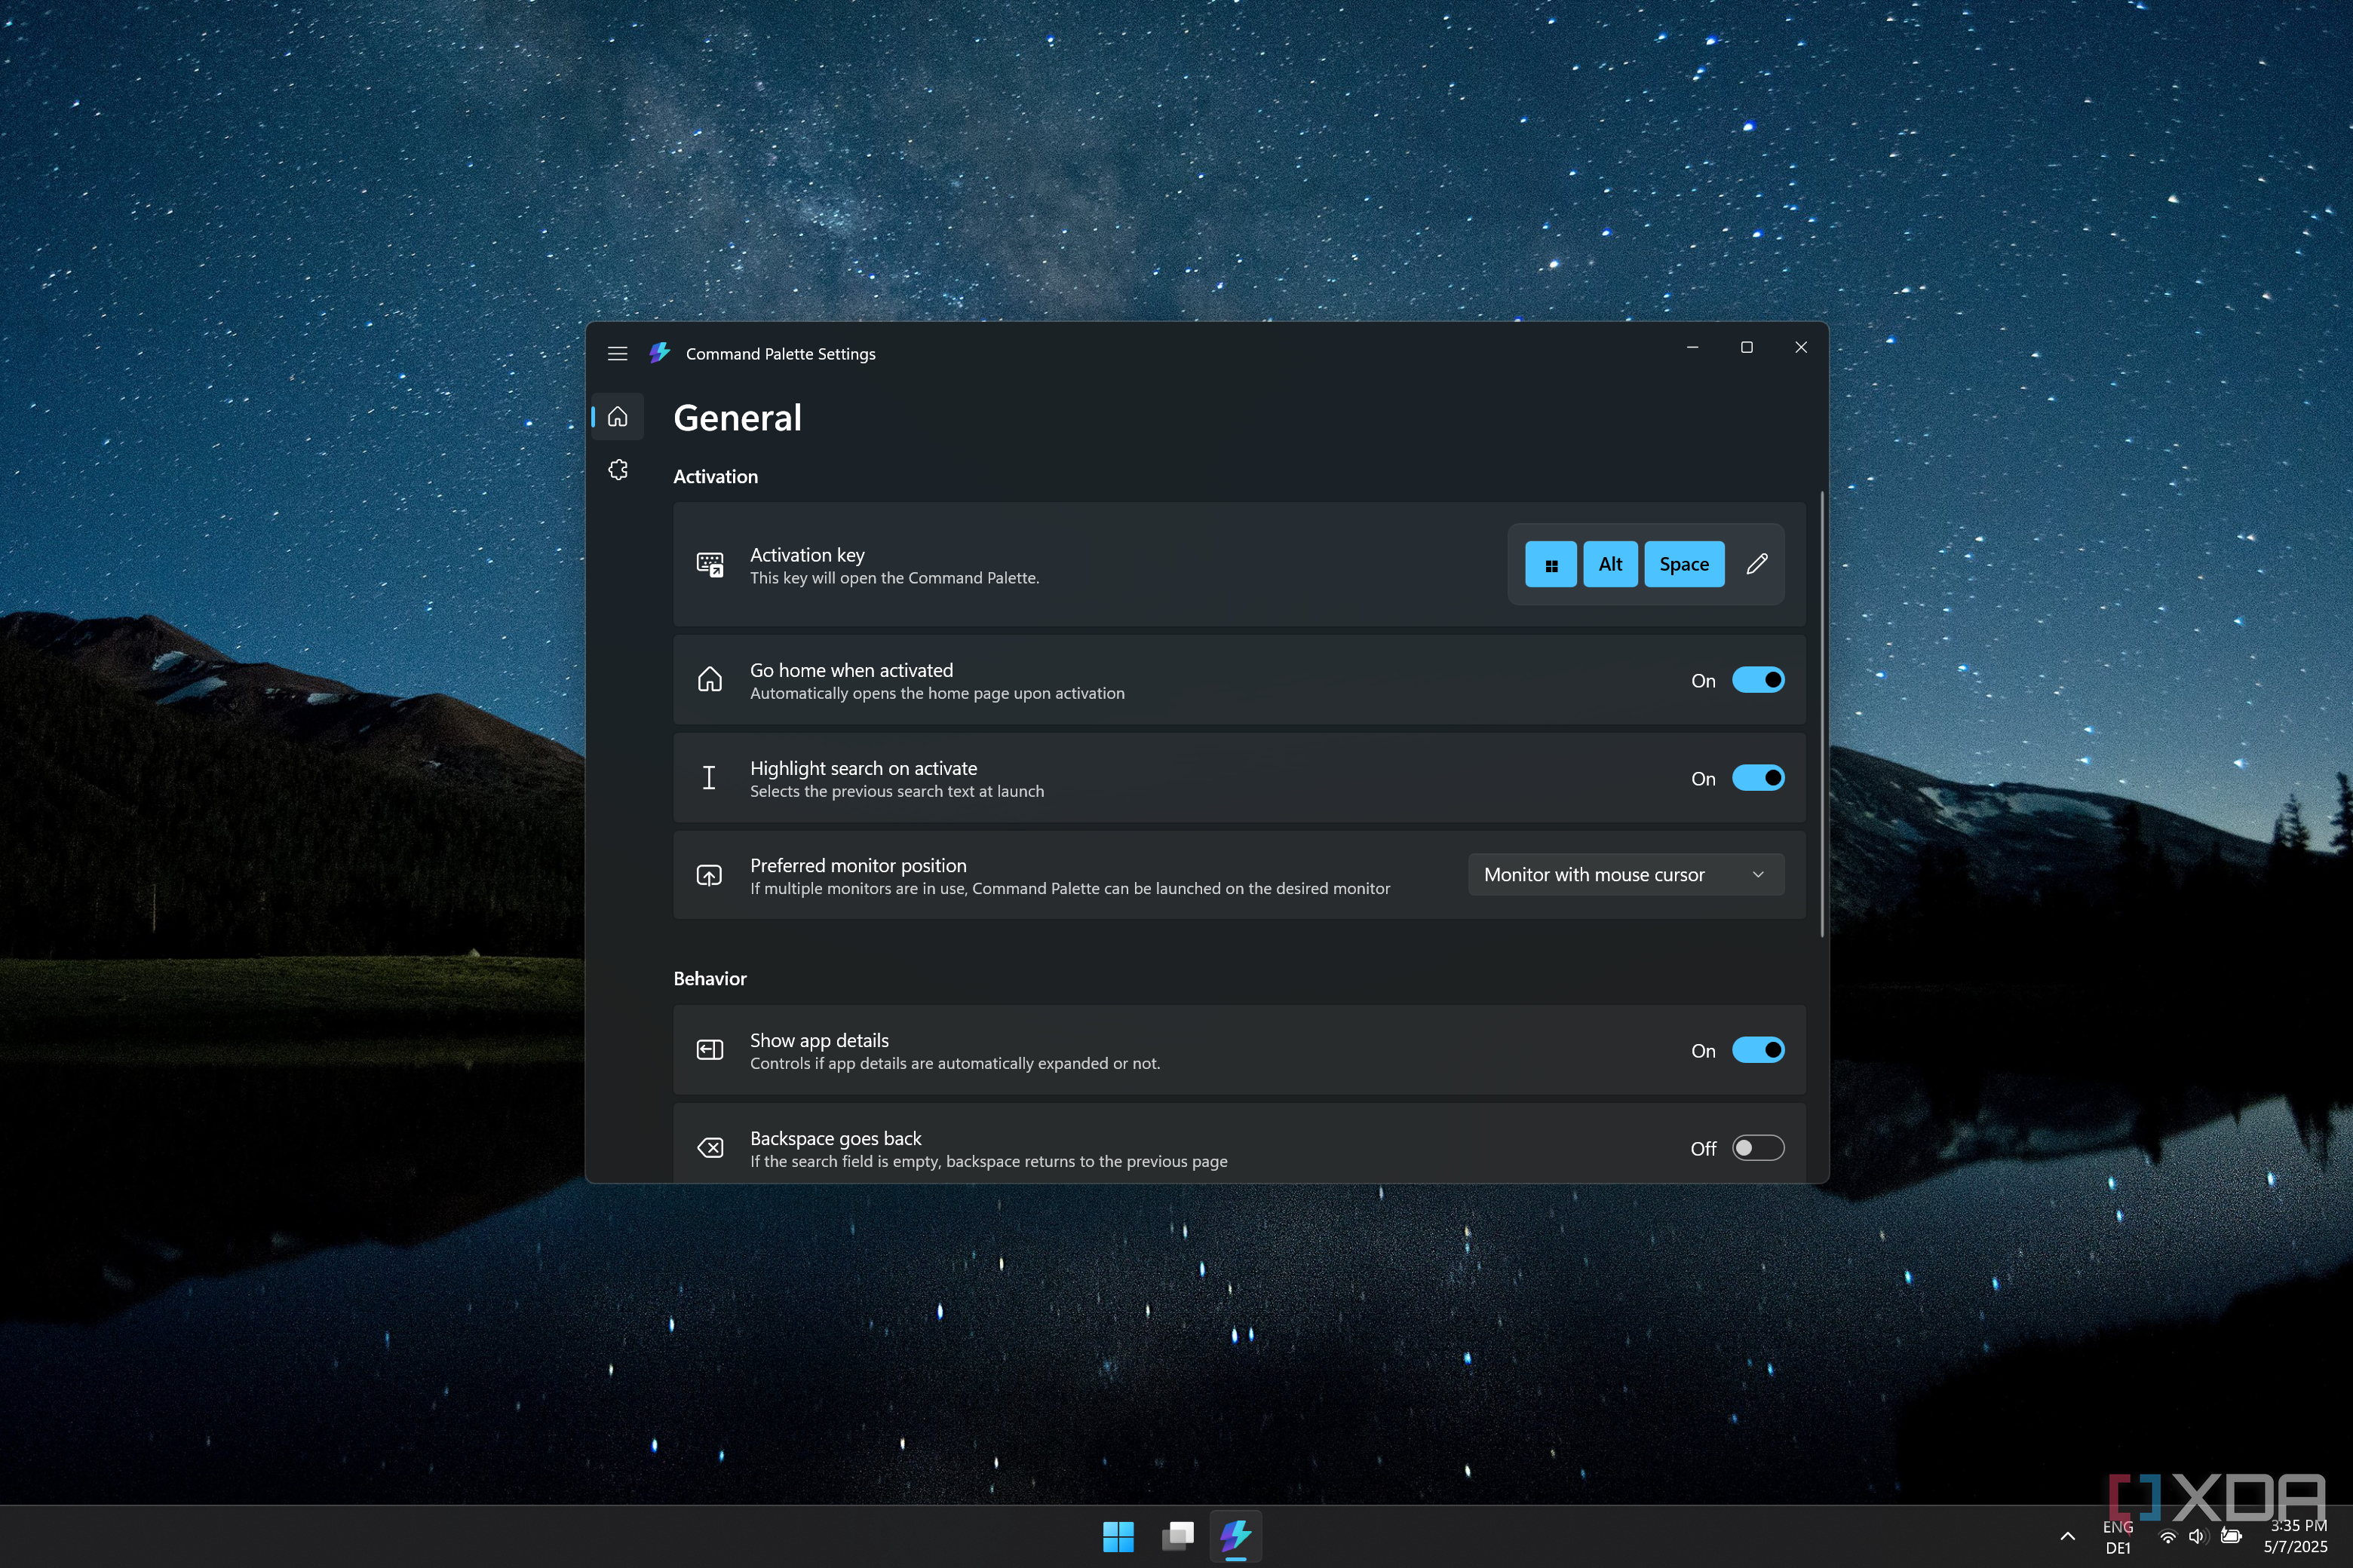Open the Monitor with mouse cursor dropdown
2353x1568 pixels.
coord(1626,875)
